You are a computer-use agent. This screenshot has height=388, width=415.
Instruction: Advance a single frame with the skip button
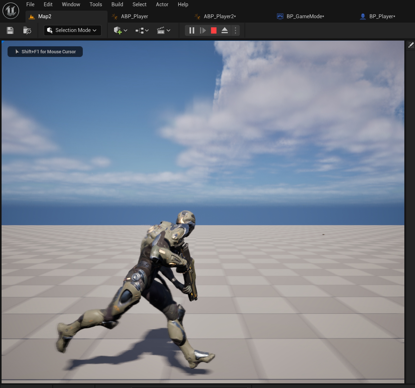point(203,30)
